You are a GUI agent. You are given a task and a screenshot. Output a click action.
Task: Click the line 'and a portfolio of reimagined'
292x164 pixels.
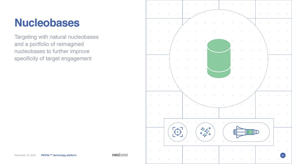[x=49, y=44]
